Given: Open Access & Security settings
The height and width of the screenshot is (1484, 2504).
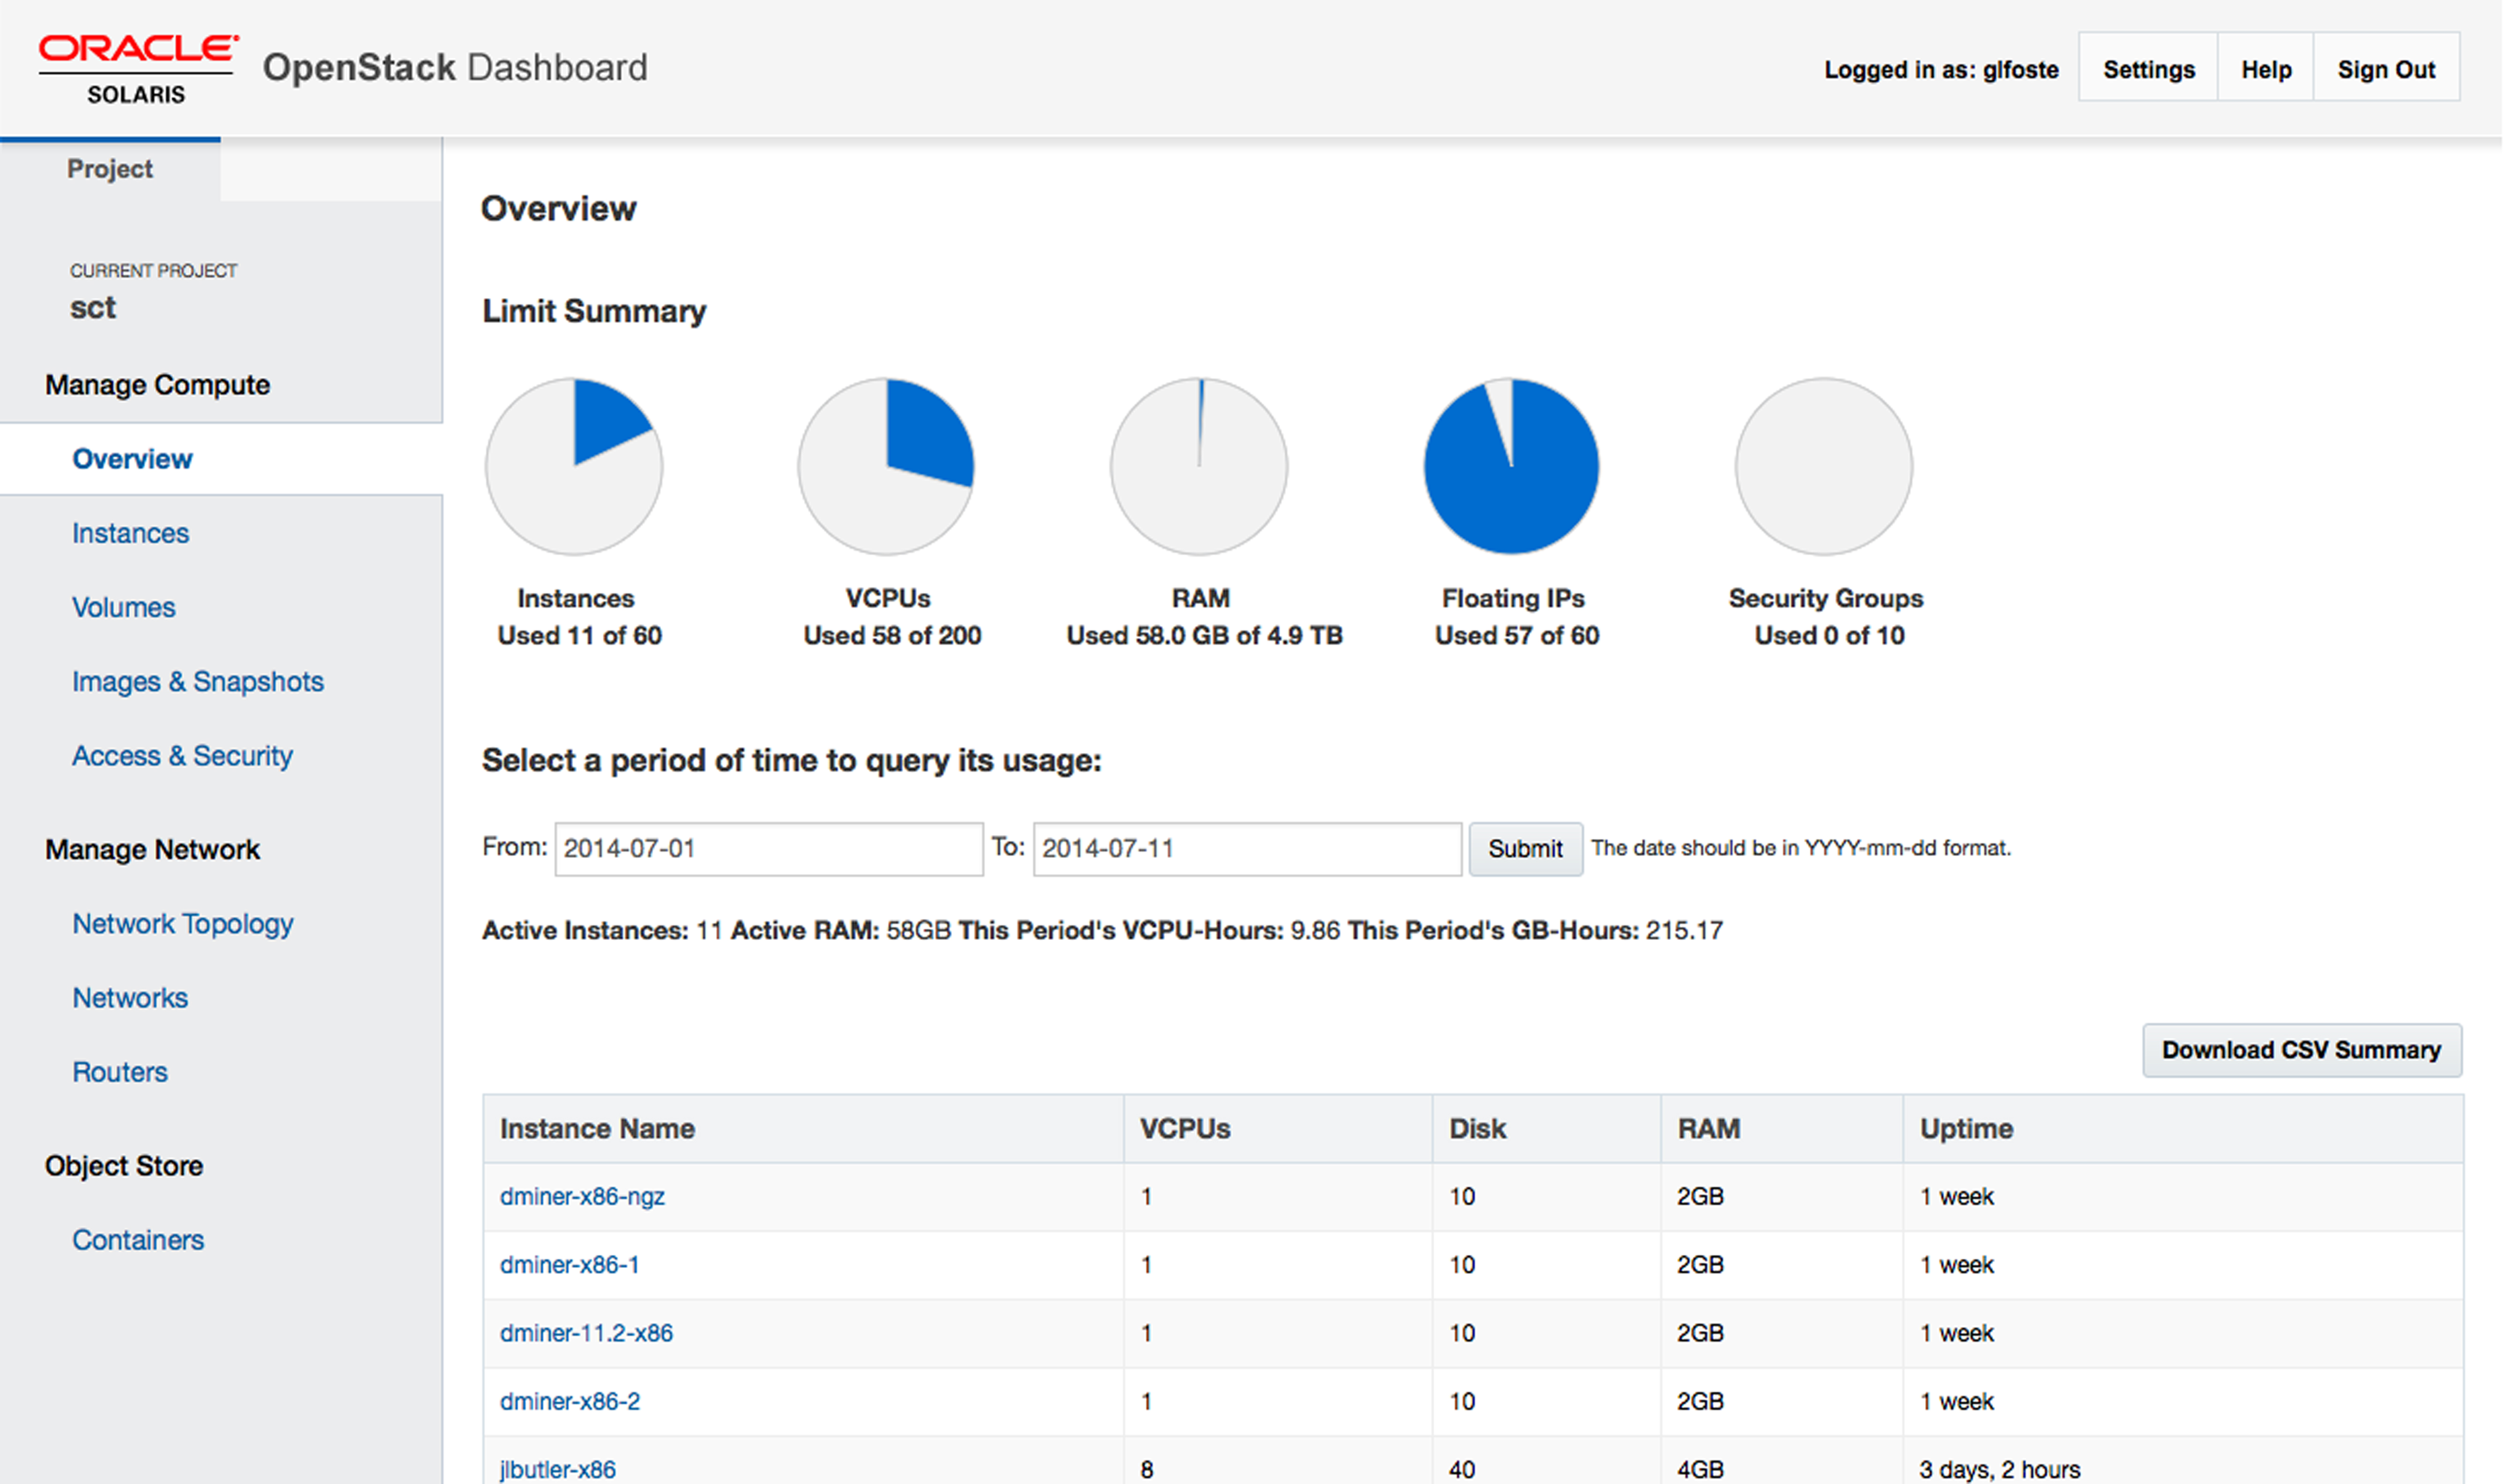Looking at the screenshot, I should [x=182, y=755].
